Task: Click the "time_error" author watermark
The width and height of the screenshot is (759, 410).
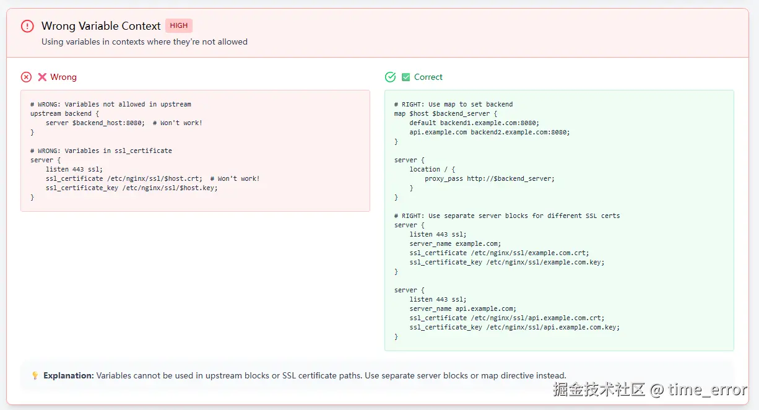Action: (708, 390)
